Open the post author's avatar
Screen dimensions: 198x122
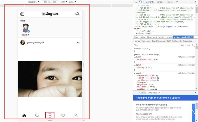pyautogui.click(x=23, y=42)
